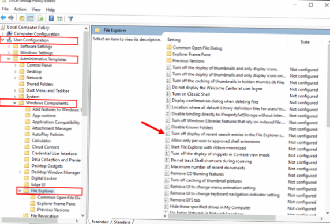Select Allow only per user or approved shell extensions
330x224 pixels.
pyautogui.click(x=215, y=141)
